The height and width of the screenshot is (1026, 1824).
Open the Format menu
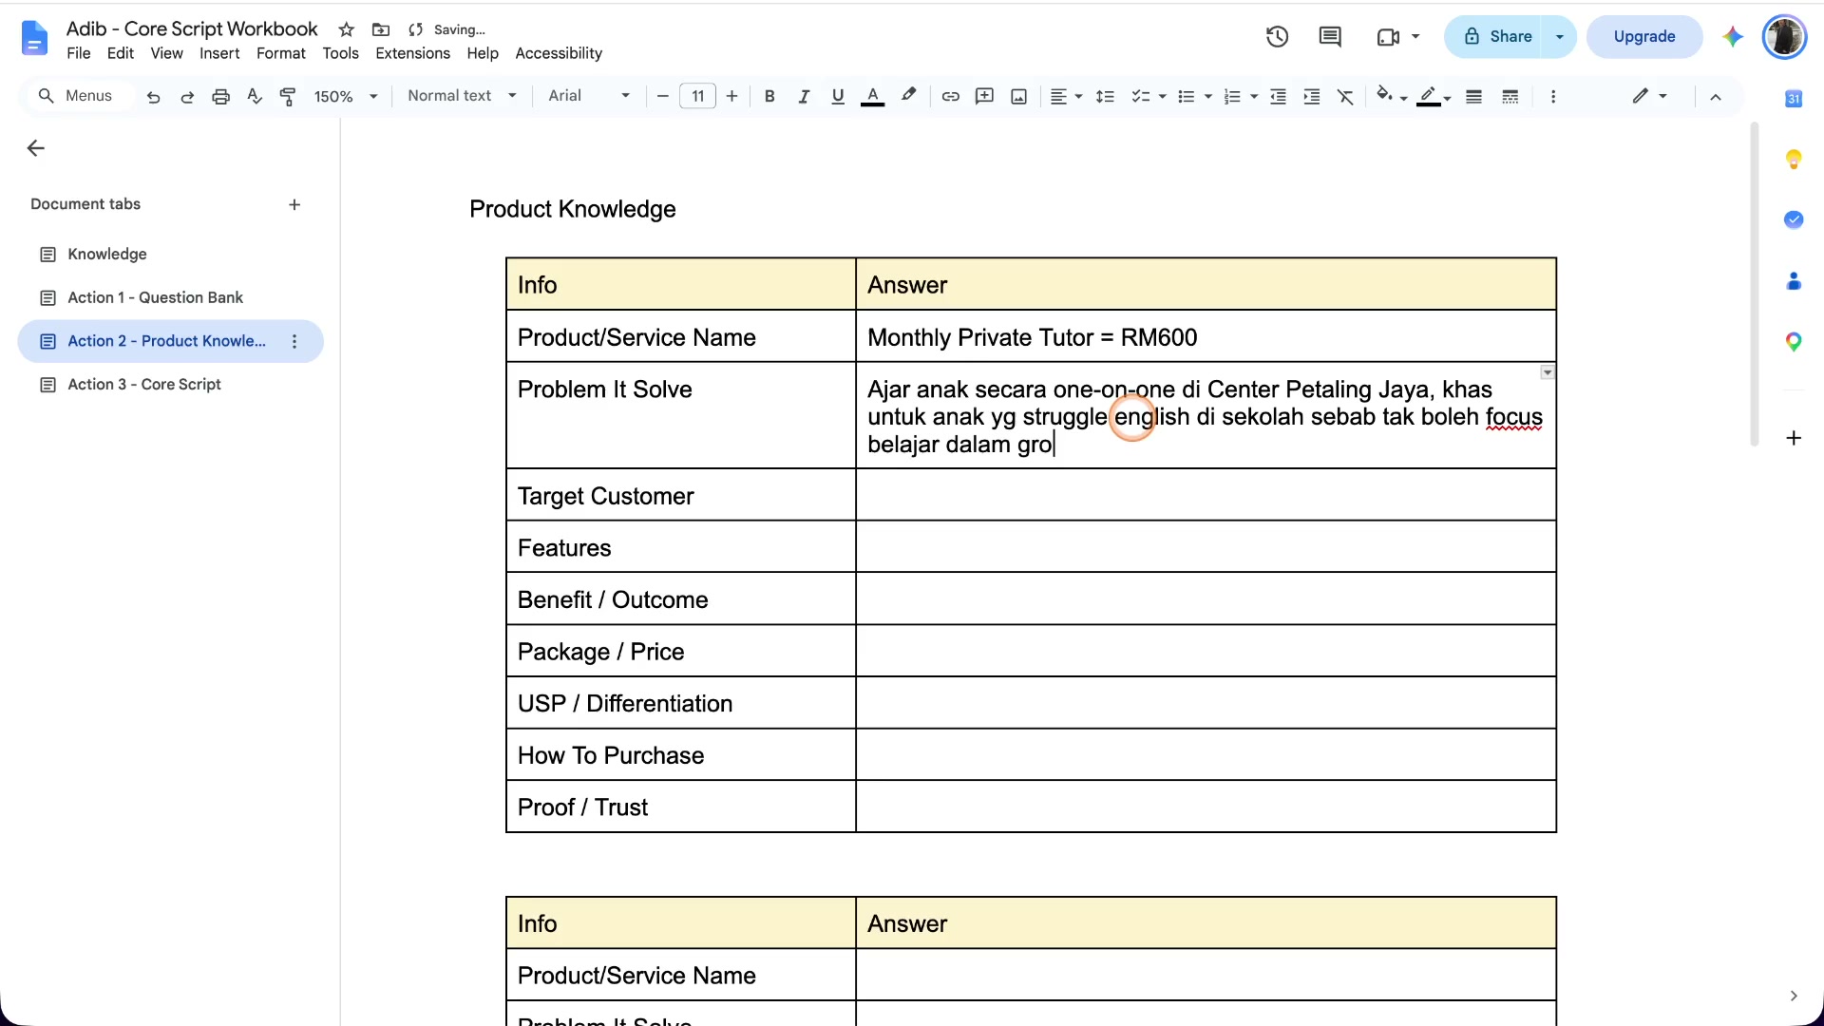(x=280, y=53)
